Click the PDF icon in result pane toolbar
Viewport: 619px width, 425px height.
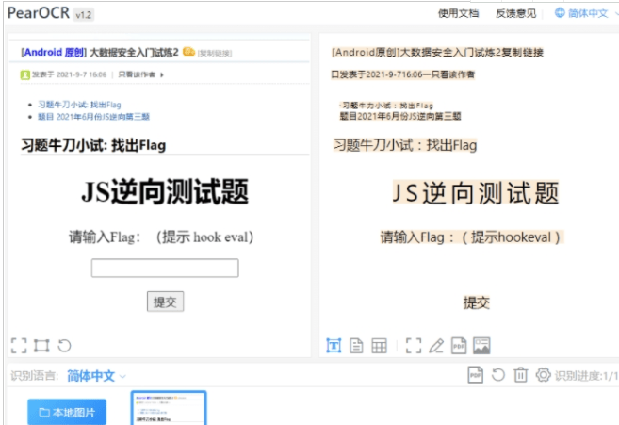pos(459,346)
